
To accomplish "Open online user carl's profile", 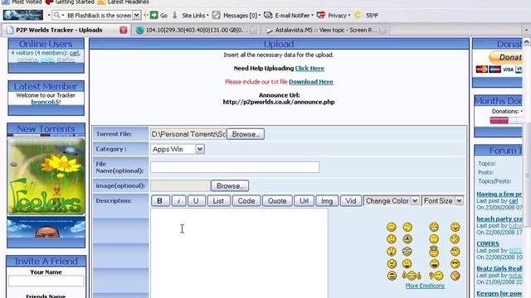I will point(74,53).
